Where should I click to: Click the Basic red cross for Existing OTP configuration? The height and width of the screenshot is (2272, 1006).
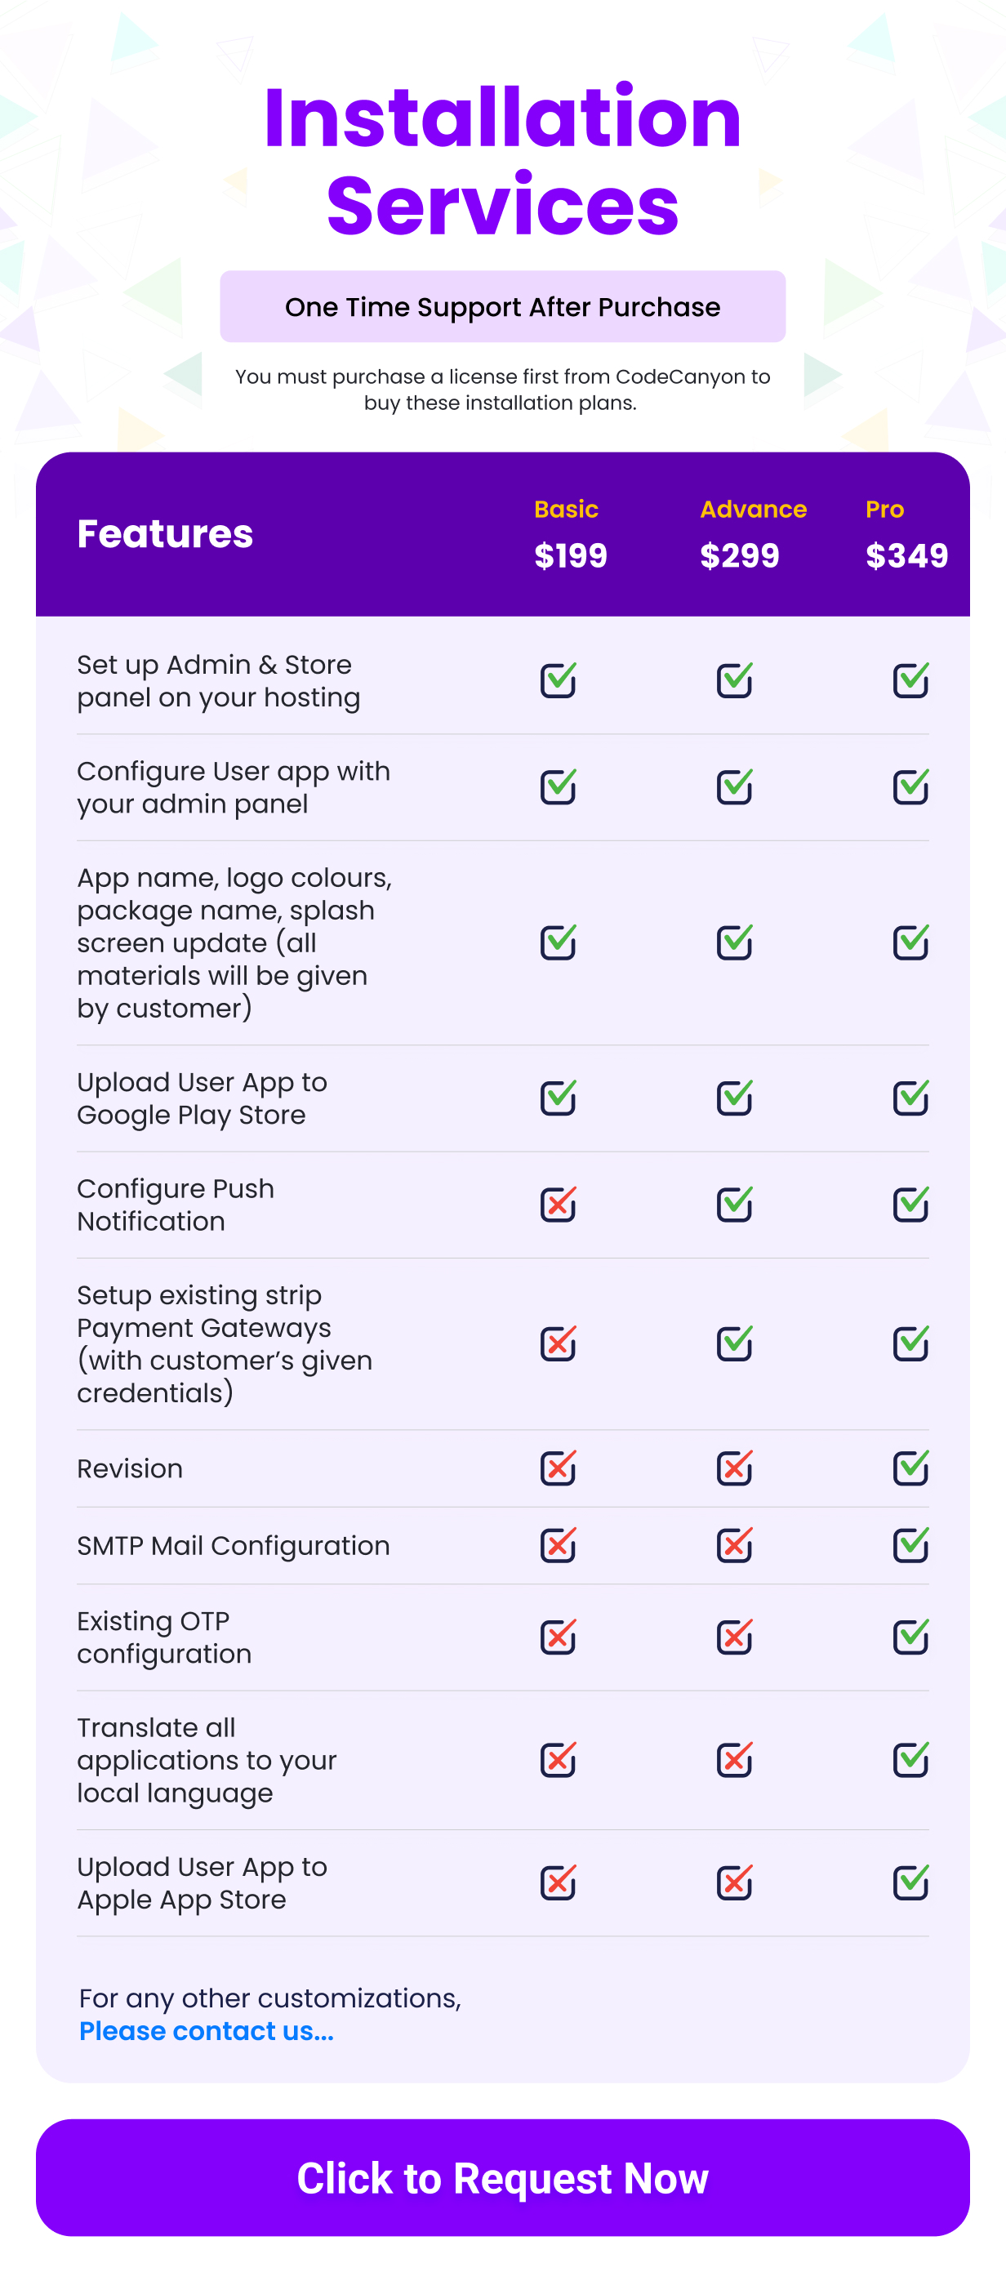558,1636
